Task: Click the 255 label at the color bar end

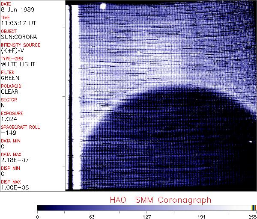Action: [252, 216]
